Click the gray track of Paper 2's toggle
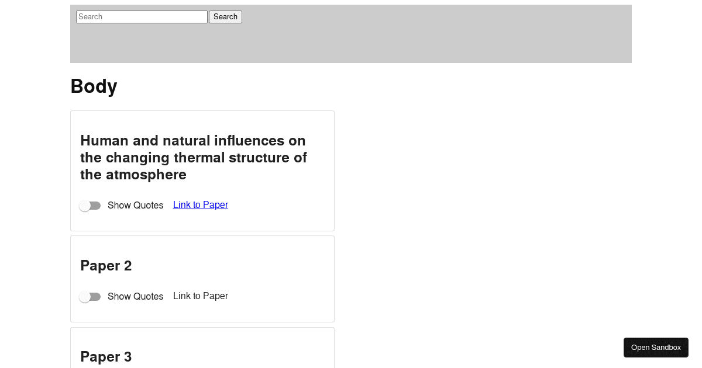 (x=96, y=297)
